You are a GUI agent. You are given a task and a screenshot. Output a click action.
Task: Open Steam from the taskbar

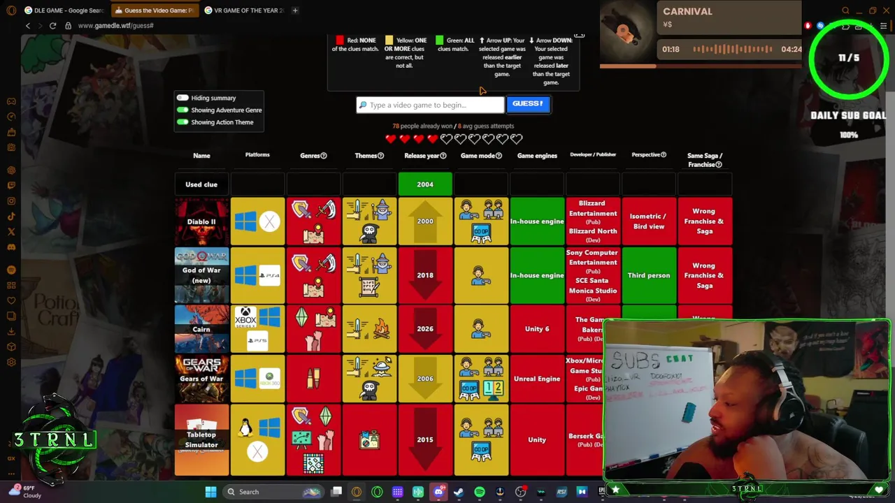pos(459,492)
